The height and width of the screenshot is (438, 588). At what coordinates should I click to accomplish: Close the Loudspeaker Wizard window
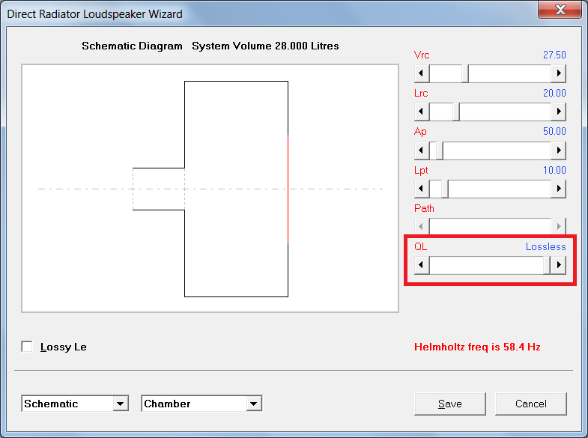click(560, 10)
